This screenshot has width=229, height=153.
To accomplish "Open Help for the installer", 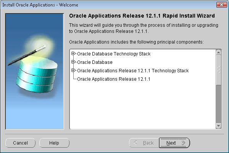I will coord(54,143).
